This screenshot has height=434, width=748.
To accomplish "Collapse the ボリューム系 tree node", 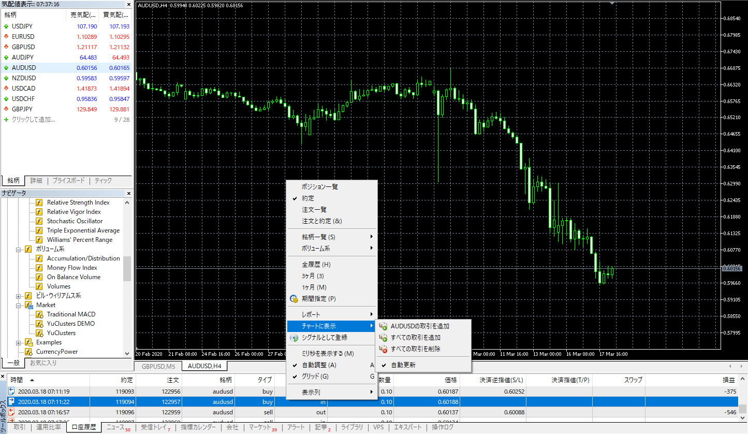I will coord(18,249).
